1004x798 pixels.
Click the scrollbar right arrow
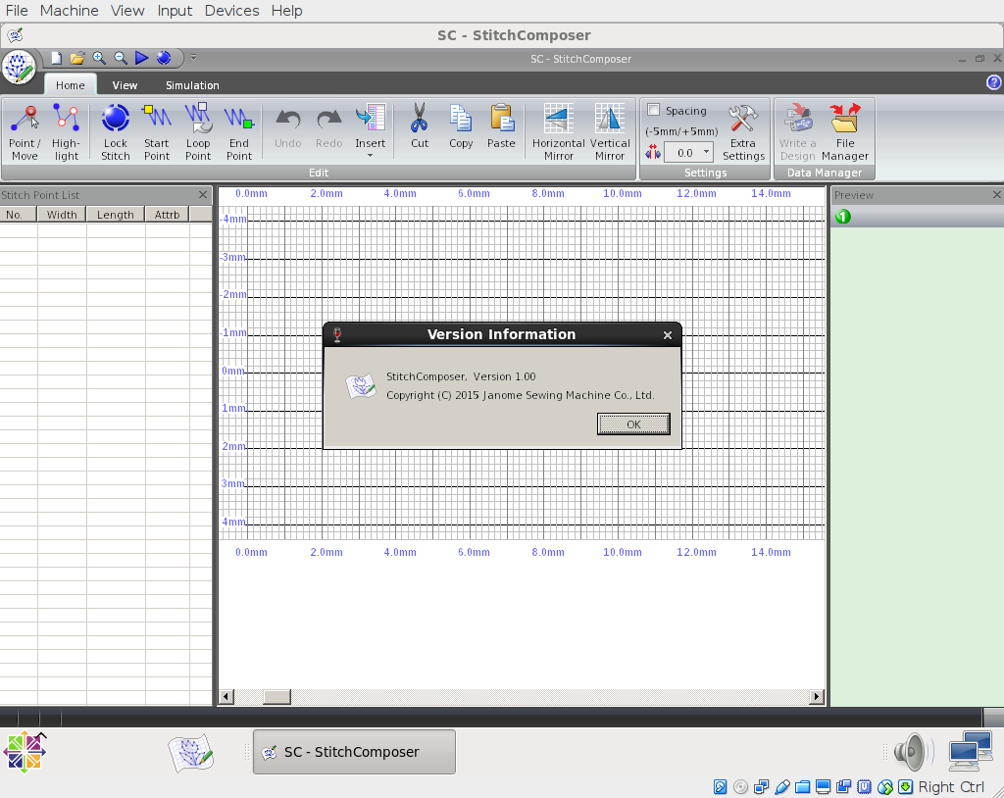817,697
